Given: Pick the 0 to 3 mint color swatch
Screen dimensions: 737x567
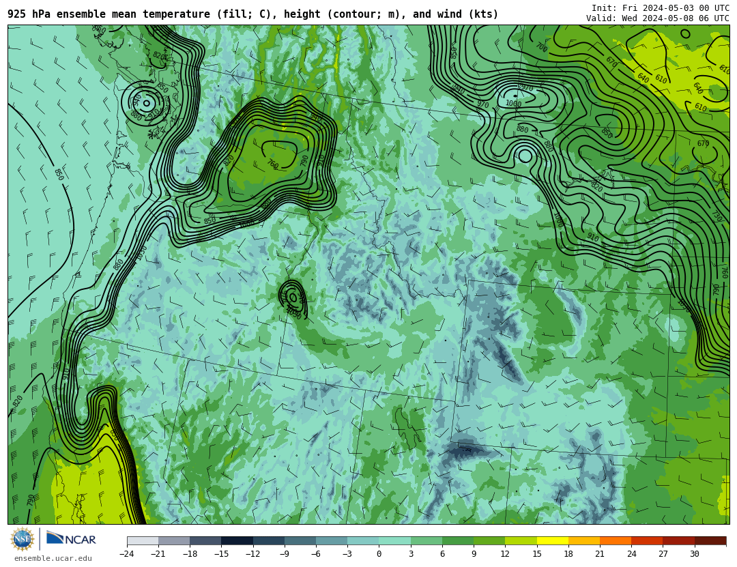Looking at the screenshot, I should [x=395, y=540].
